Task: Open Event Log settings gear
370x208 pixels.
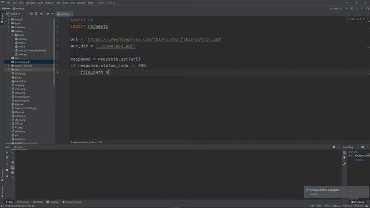Action: click(362, 147)
